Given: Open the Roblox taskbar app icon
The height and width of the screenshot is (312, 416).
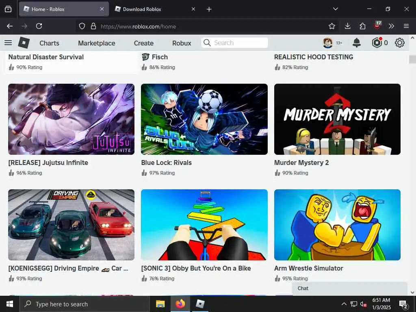Looking at the screenshot, I should [x=200, y=304].
